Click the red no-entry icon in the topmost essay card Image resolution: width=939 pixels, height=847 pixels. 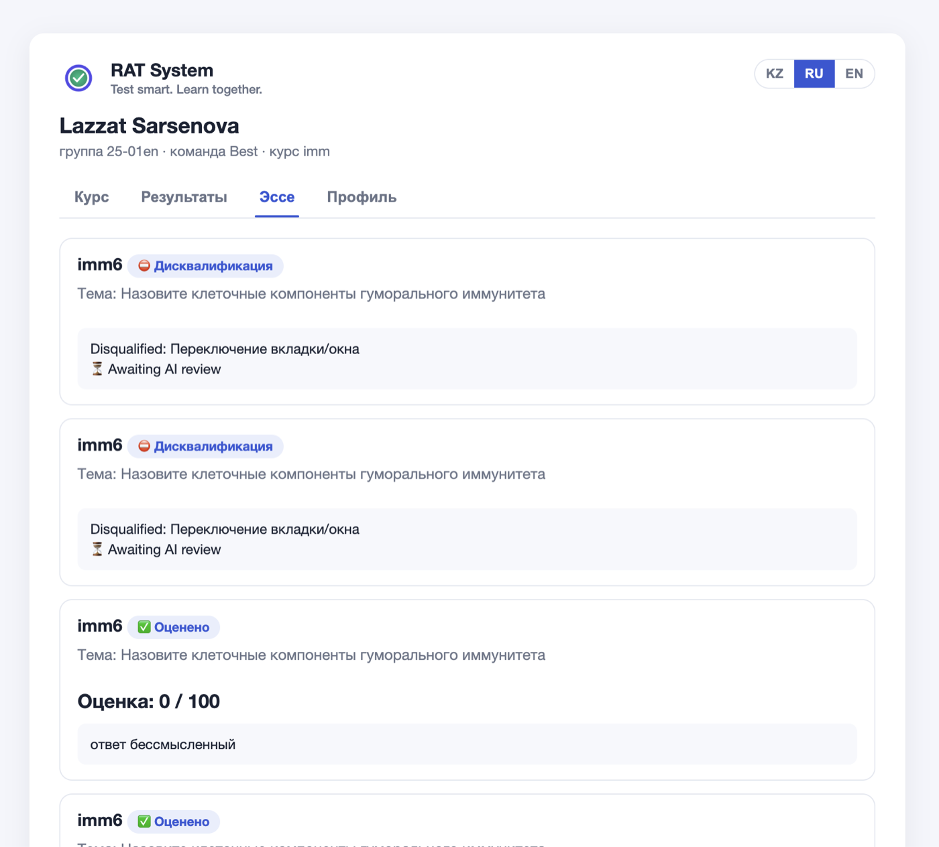pyautogui.click(x=144, y=266)
